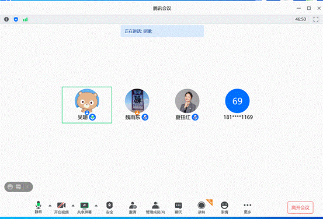Check network signal strength bars icon
Image resolution: width=323 pixels, height=219 pixels.
(x=25, y=20)
